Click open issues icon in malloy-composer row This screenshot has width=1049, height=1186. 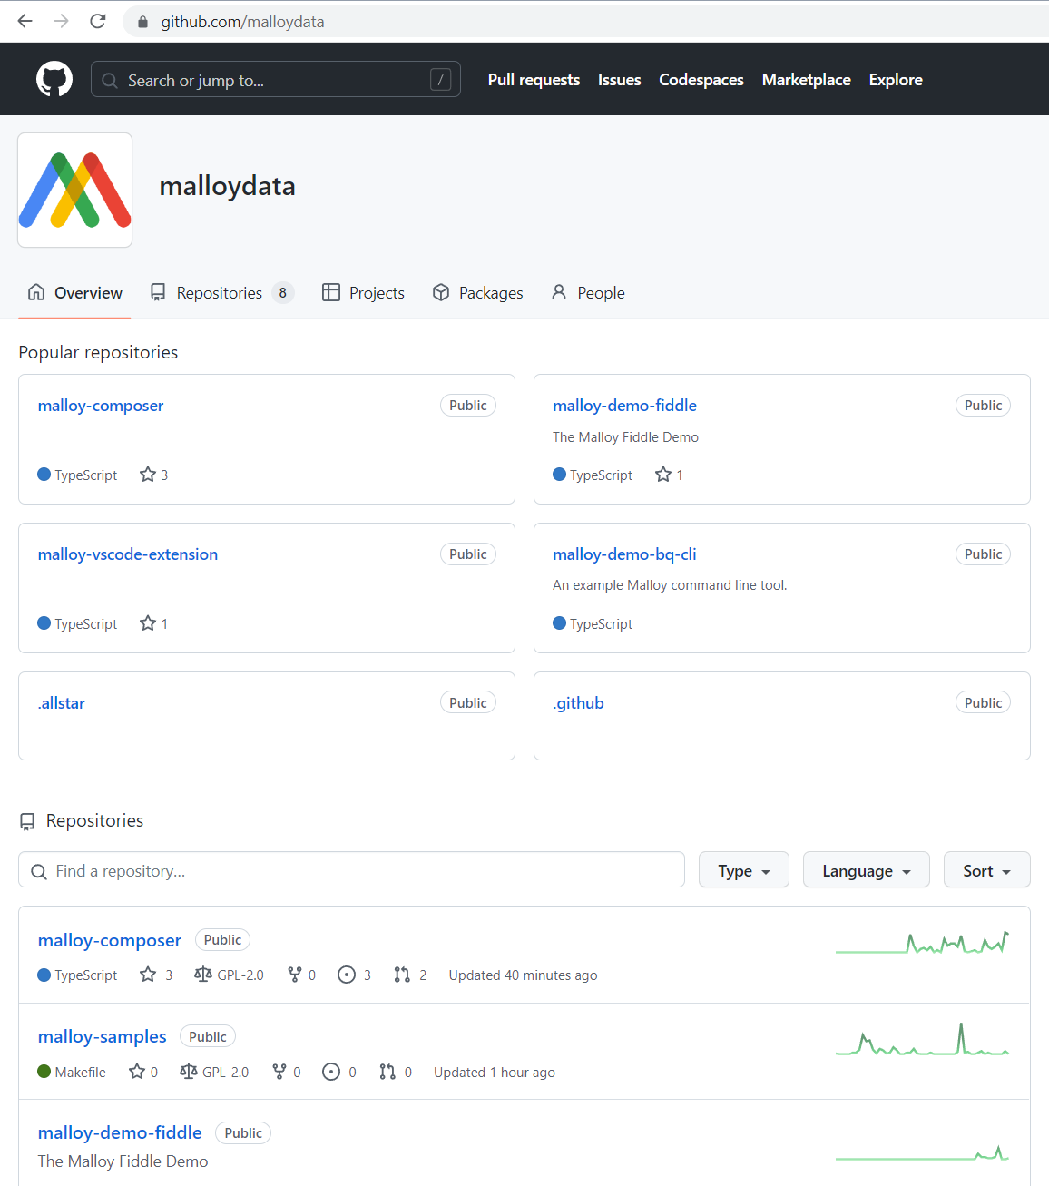pyautogui.click(x=346, y=975)
